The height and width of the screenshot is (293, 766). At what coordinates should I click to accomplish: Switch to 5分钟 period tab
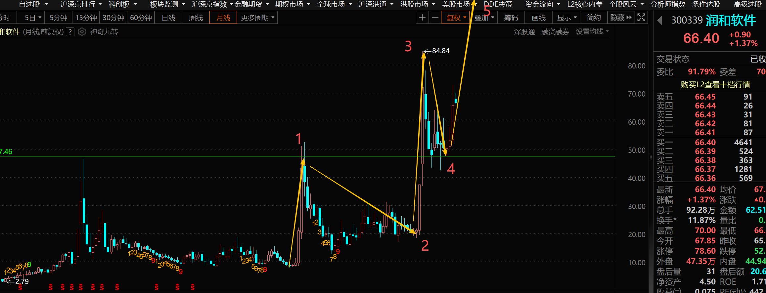pyautogui.click(x=58, y=18)
